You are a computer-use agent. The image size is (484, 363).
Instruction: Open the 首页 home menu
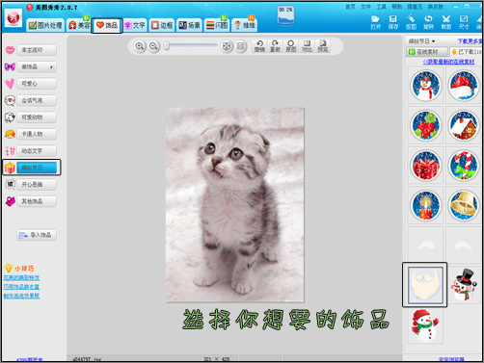[350, 7]
